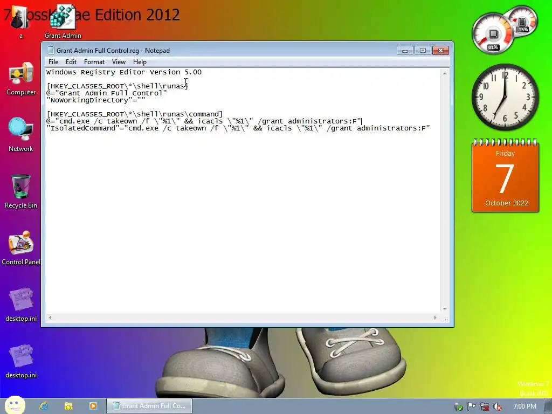Viewport: 552px width, 414px height.
Task: Click the network status tray icon
Action: tap(485, 406)
